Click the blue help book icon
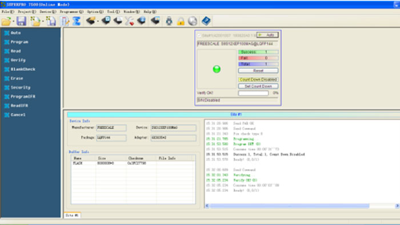 pos(206,21)
